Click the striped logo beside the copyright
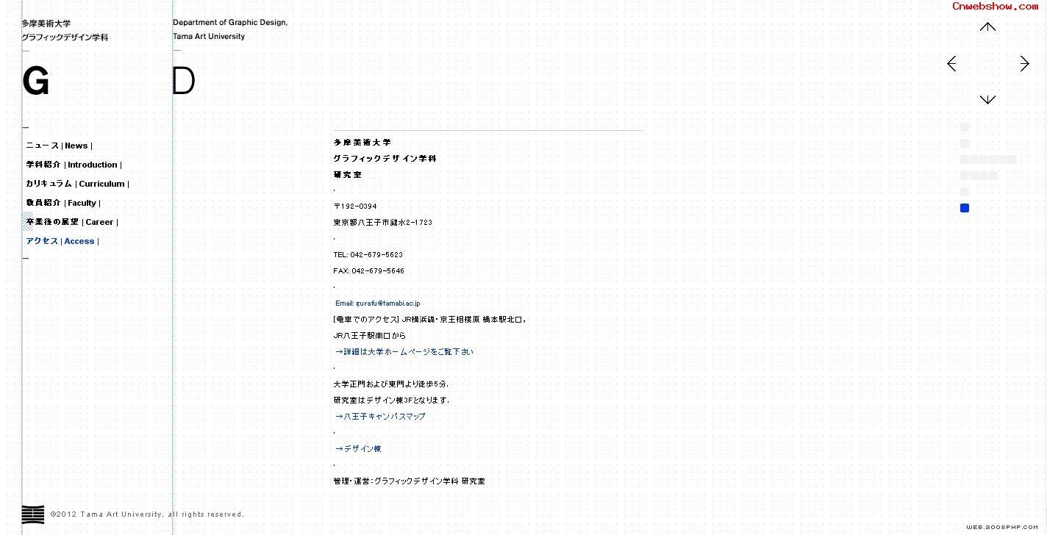This screenshot has width=1047, height=535. pos(33,514)
